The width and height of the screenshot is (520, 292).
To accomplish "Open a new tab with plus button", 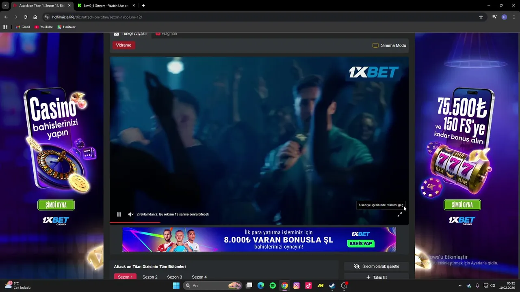I will [143, 6].
